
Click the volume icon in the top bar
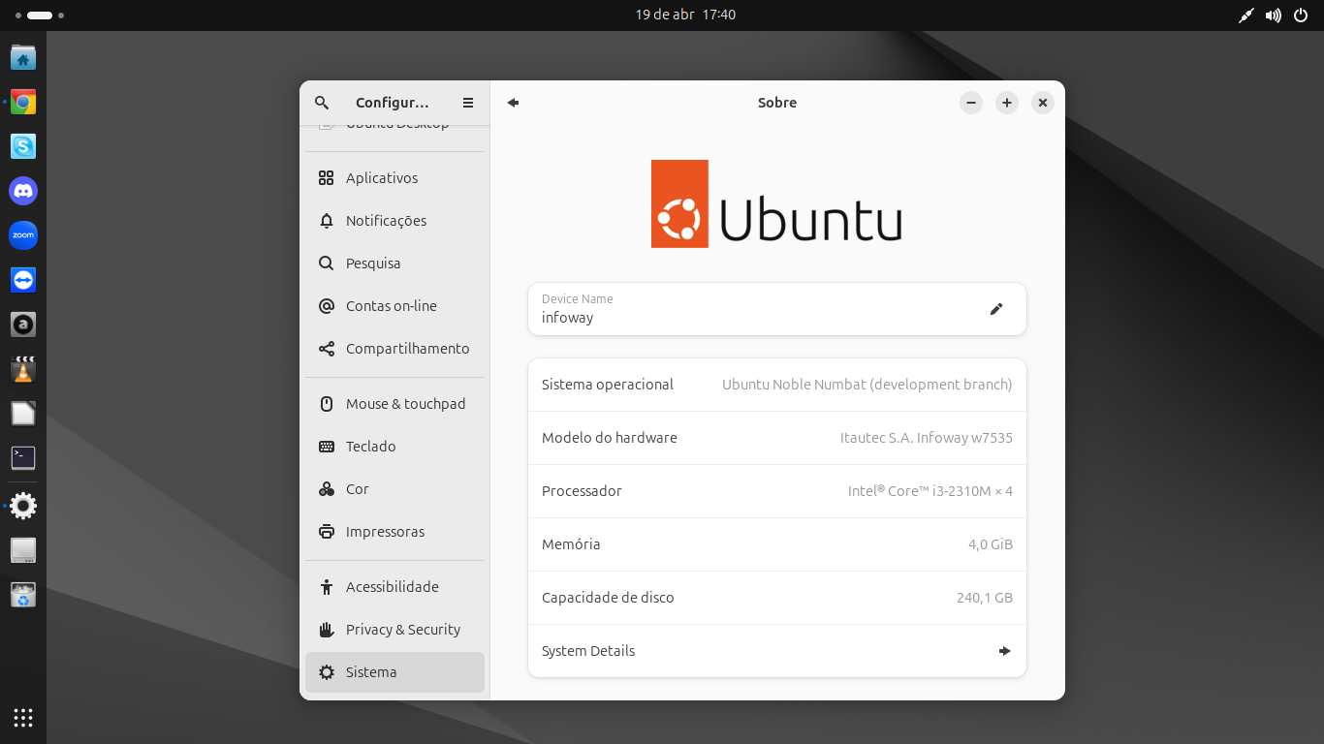[1274, 15]
